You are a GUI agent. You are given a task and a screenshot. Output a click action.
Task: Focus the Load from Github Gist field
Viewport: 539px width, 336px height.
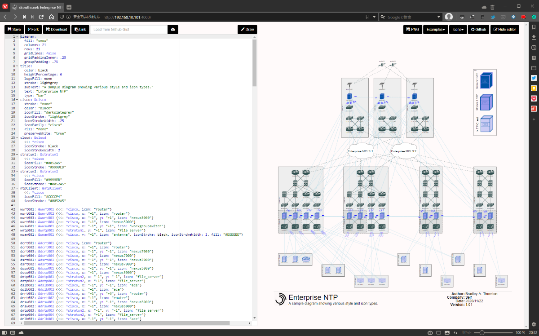pos(128,29)
